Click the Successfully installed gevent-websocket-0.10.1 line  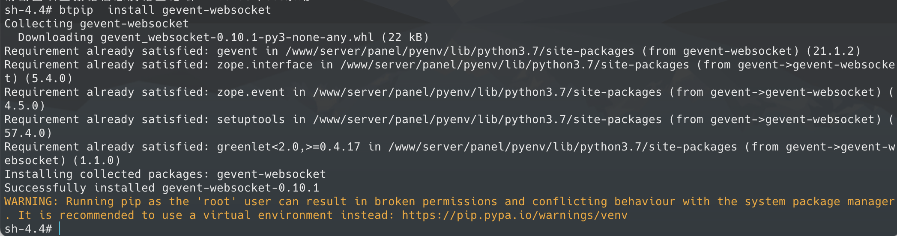coord(161,188)
